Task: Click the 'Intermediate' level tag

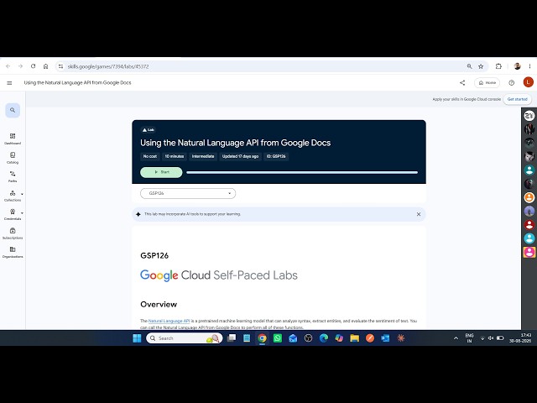Action: (x=203, y=156)
